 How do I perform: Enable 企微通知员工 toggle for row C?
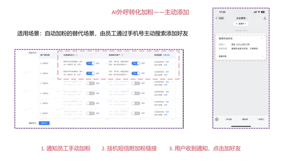click(x=90, y=83)
